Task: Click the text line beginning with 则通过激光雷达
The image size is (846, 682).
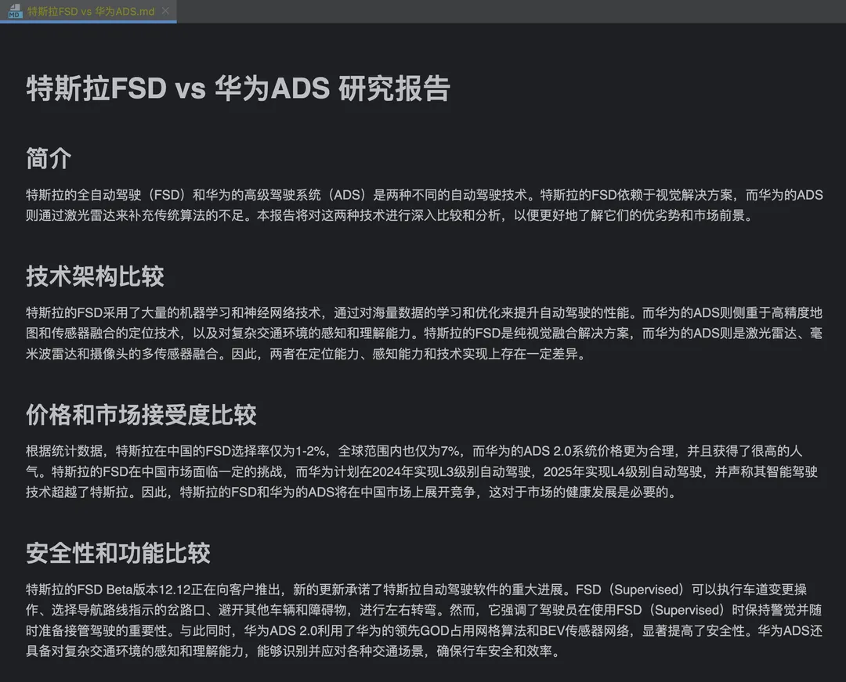Action: pyautogui.click(x=389, y=215)
